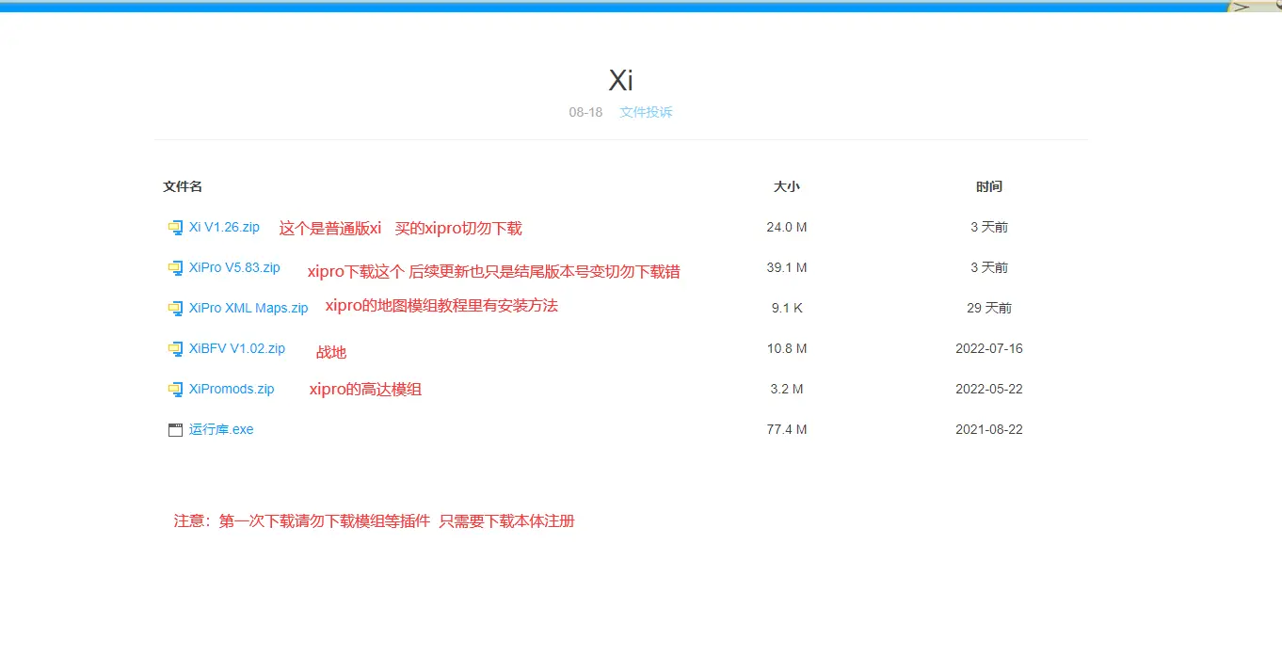
Task: Click the 时间 column header
Action: tap(989, 186)
